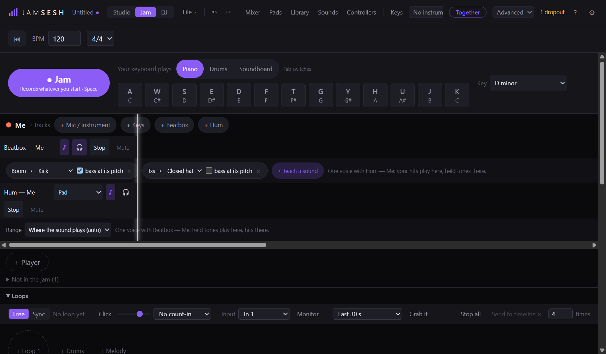Viewport: 606px width, 354px height.
Task: Toggle headphones monitor on Beatbox track
Action: 79,148
